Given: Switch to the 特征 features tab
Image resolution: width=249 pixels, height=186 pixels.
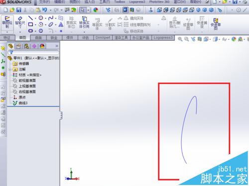Looking at the screenshot, I should coord(7,38).
